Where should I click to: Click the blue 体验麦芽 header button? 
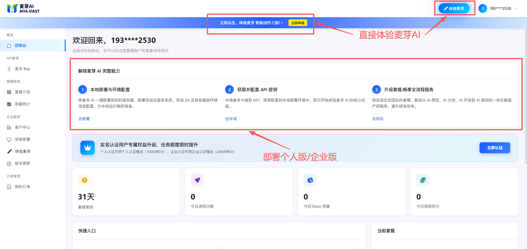(454, 9)
